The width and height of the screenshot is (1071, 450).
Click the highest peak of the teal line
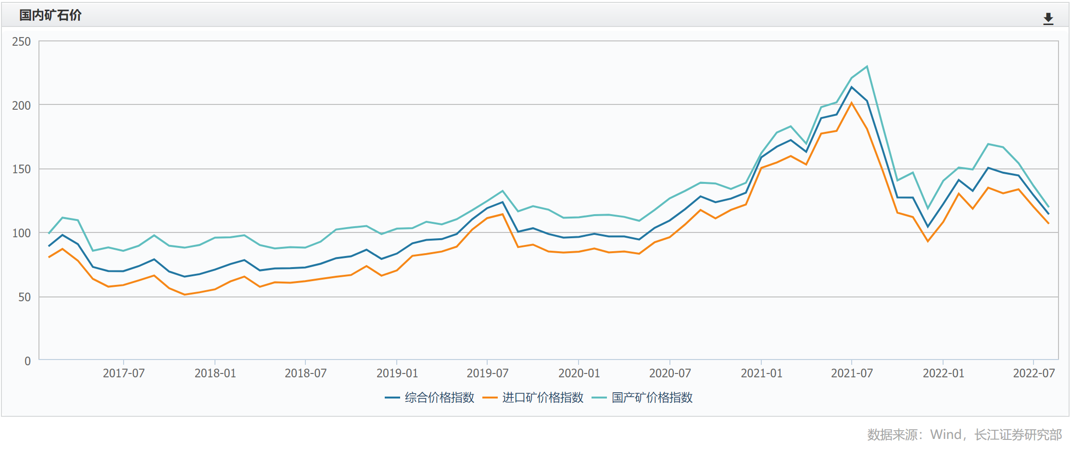click(867, 66)
